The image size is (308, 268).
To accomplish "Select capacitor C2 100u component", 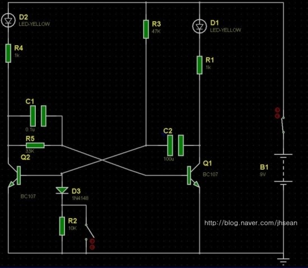I will [x=176, y=145].
